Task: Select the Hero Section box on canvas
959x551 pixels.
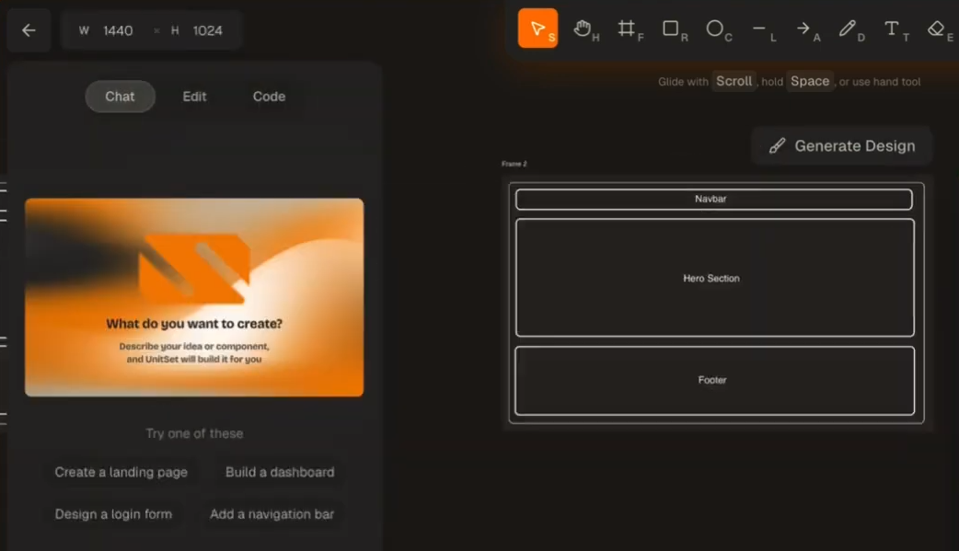Action: [714, 278]
